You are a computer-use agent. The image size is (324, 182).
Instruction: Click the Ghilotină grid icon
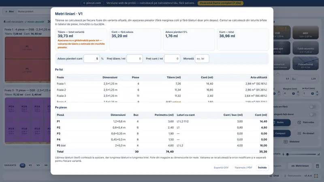[286, 142]
